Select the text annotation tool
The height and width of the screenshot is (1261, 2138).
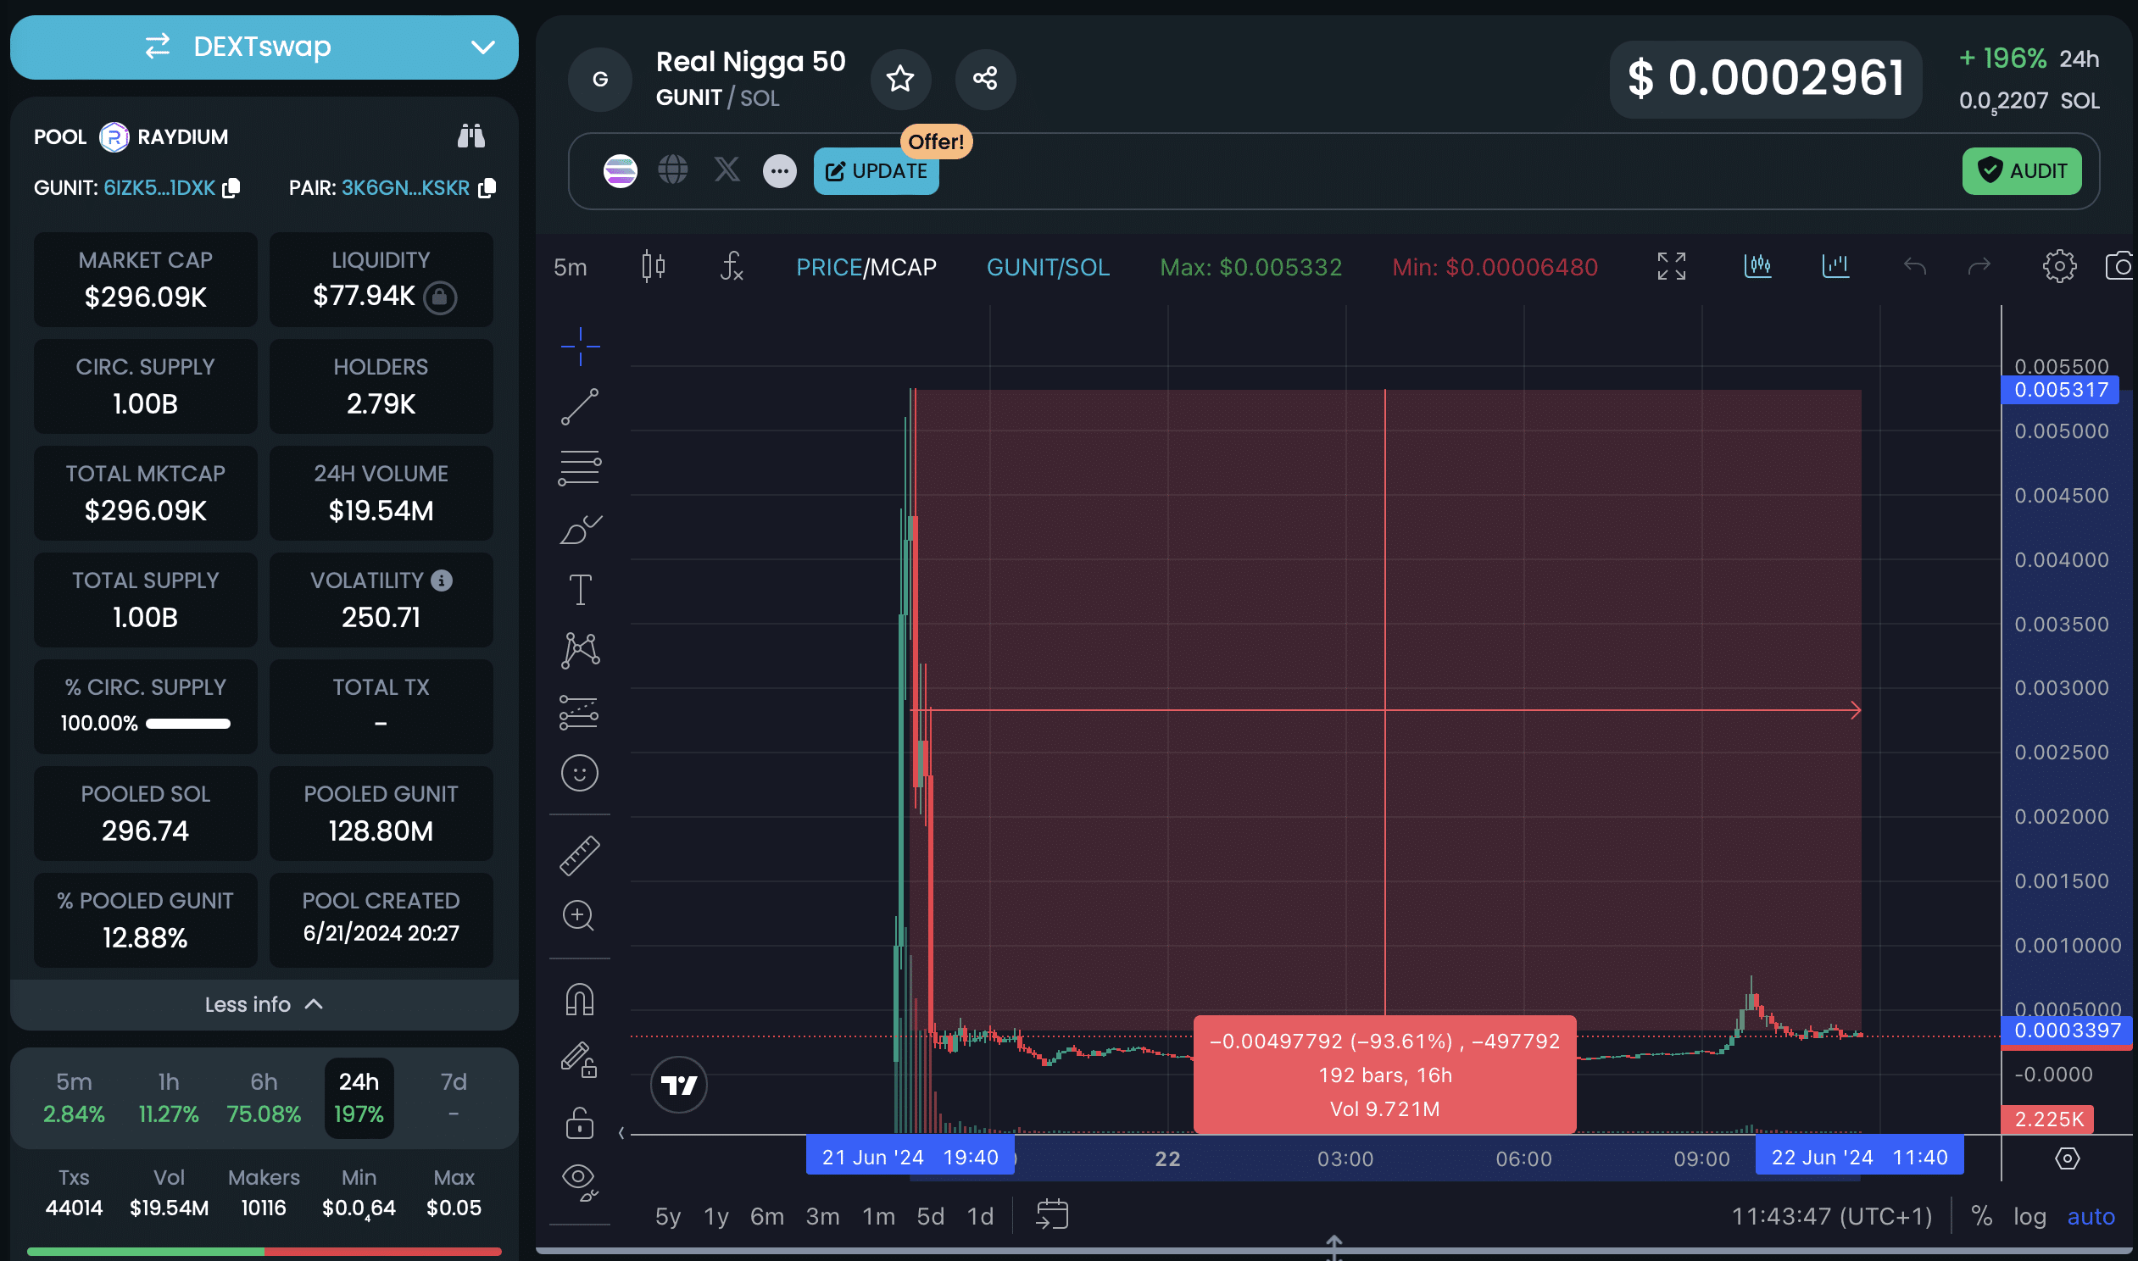[x=581, y=590]
